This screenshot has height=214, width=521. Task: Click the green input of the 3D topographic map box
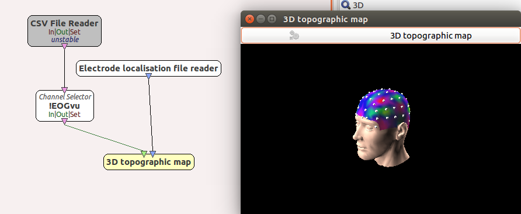(x=144, y=154)
